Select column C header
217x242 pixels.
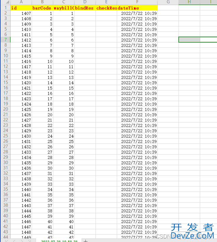64,2
